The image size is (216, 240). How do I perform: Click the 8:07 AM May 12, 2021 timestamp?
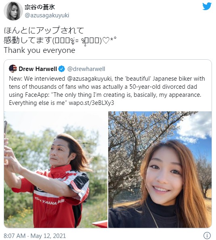[x=35, y=236]
